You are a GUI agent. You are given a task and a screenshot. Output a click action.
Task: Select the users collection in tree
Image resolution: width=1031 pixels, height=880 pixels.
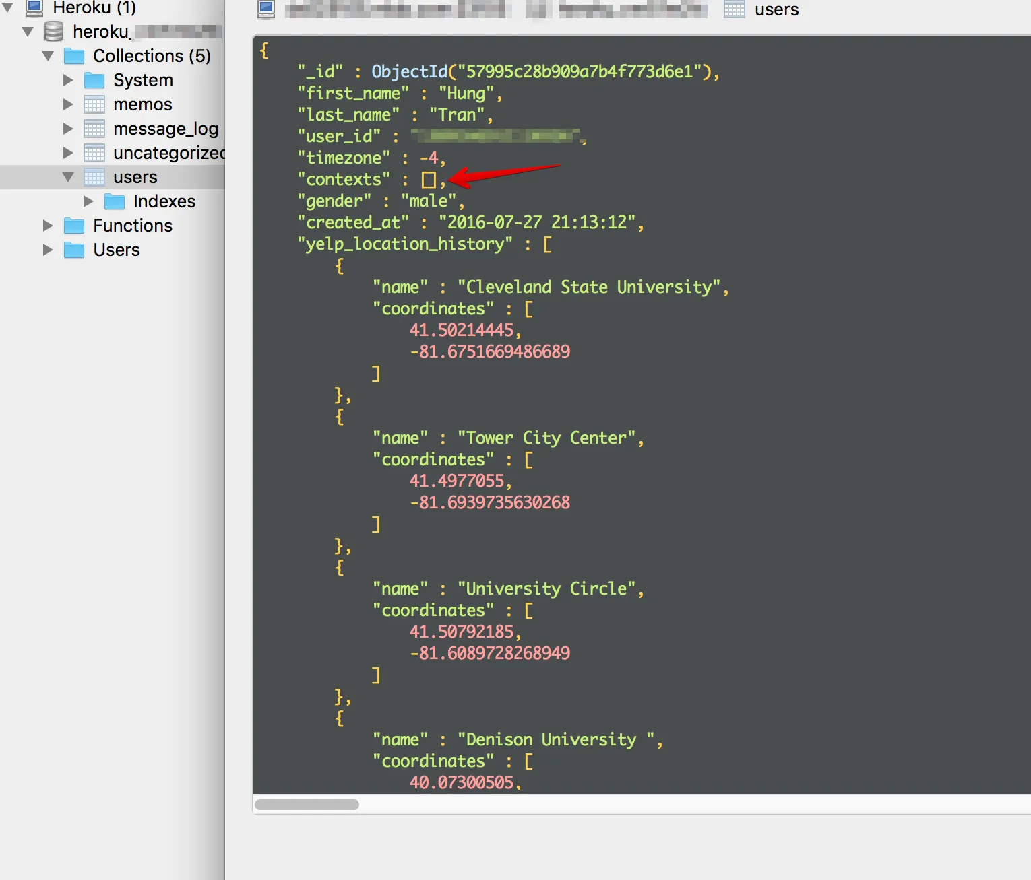[x=135, y=177]
